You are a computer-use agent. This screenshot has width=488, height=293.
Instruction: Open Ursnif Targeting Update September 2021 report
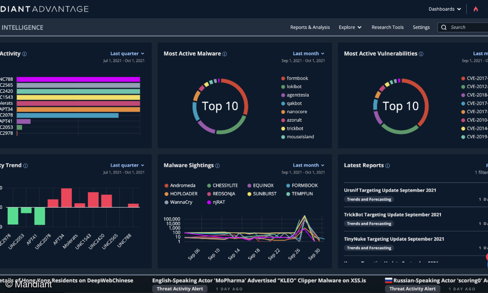click(x=390, y=190)
